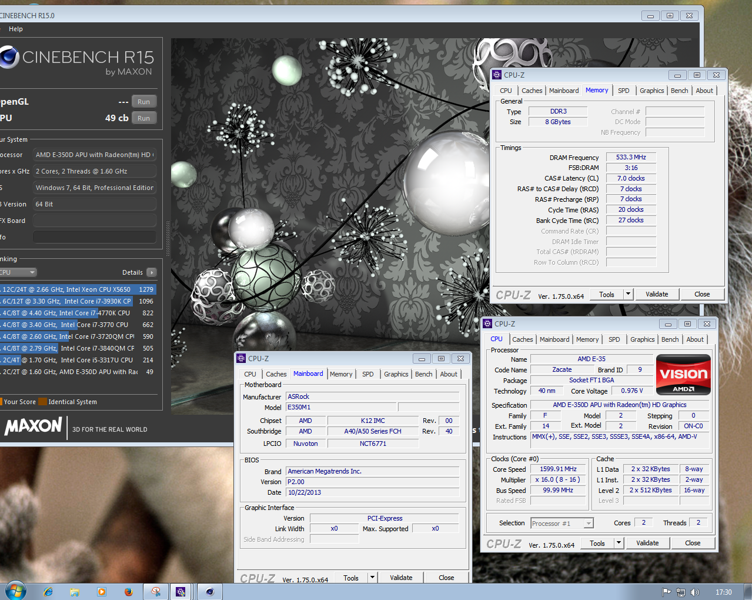Select the Core i7-3770 ranking row
Screen dimensions: 752x600
(x=78, y=325)
